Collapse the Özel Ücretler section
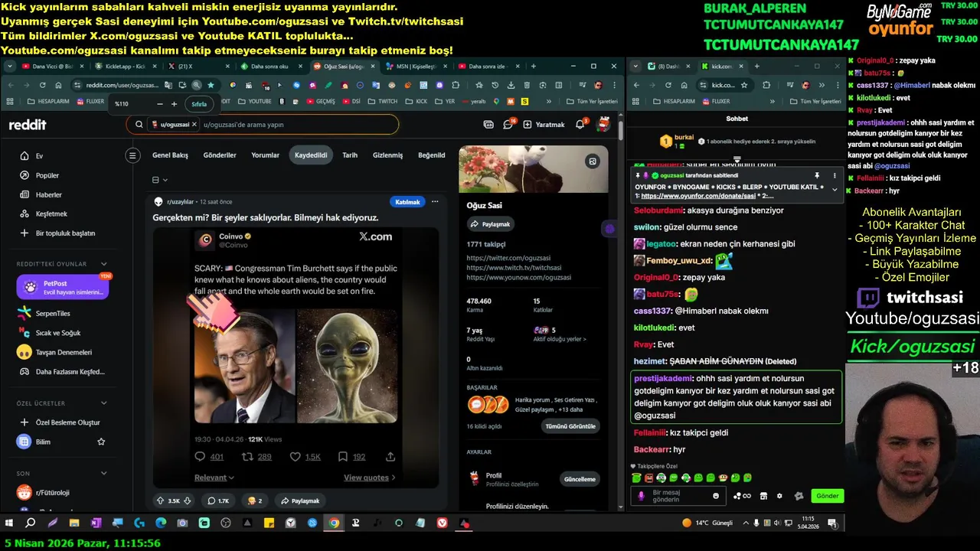Image resolution: width=980 pixels, height=551 pixels. (103, 403)
